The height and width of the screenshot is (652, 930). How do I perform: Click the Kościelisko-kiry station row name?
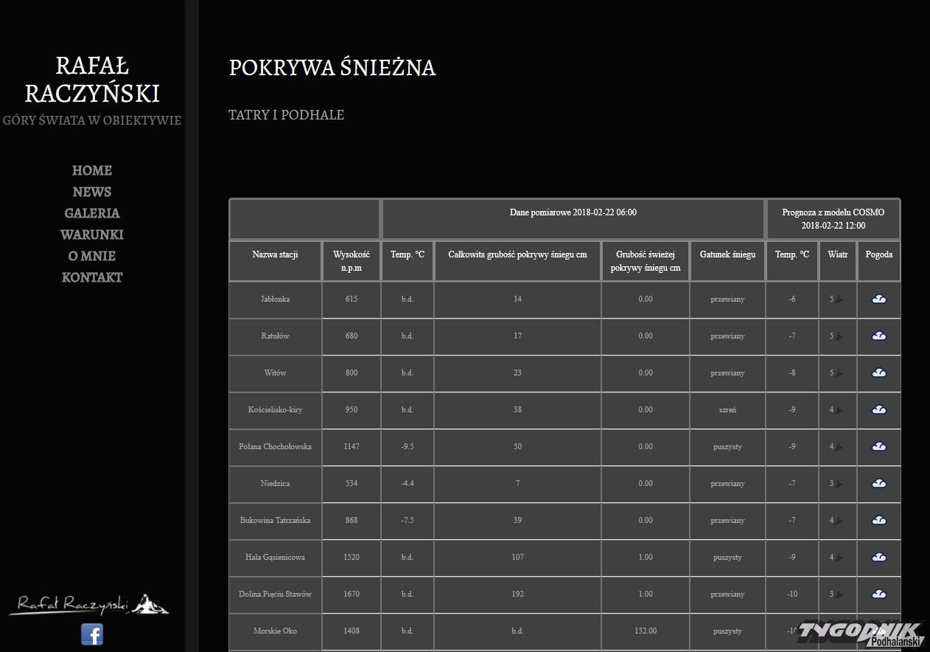point(275,409)
